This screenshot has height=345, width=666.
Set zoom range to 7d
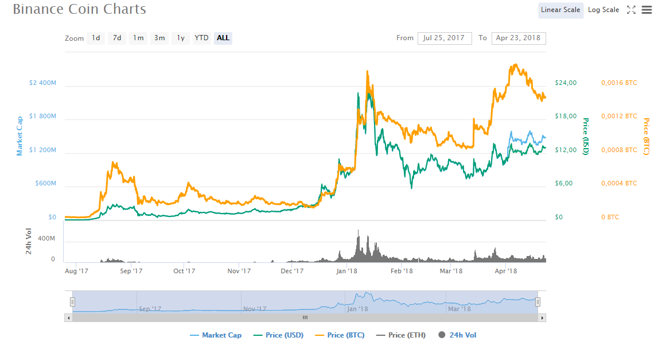point(117,38)
